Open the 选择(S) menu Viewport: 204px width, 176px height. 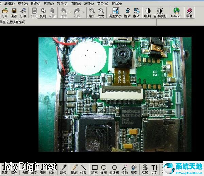click(49, 4)
